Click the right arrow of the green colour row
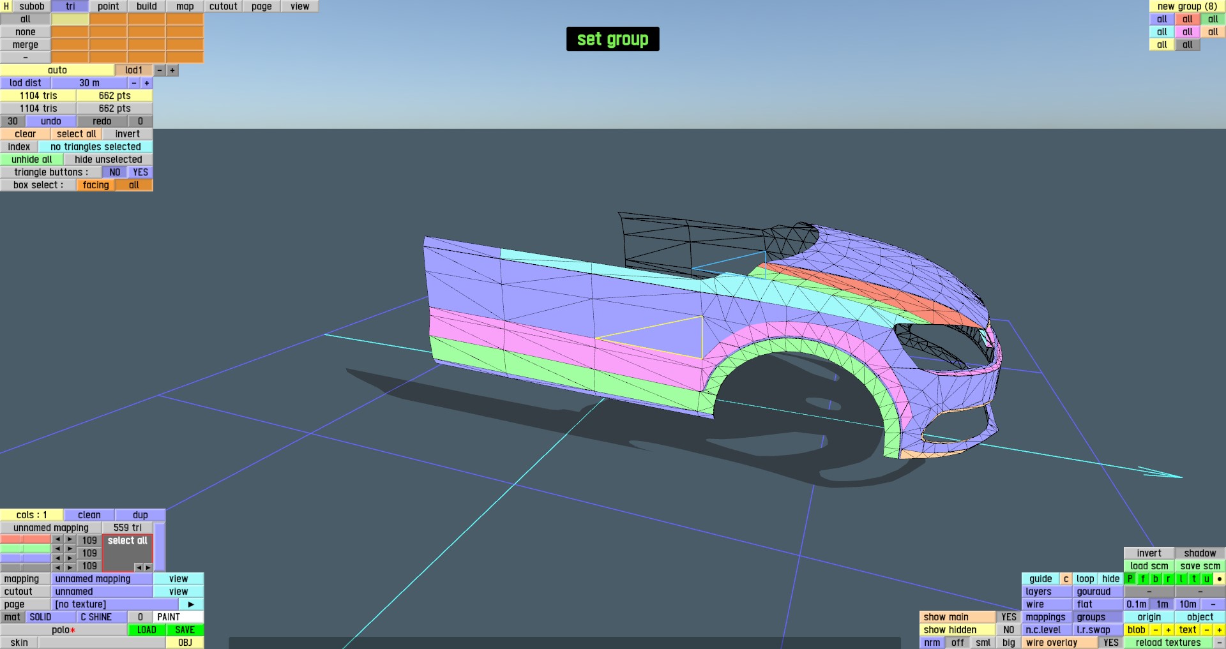Image resolution: width=1226 pixels, height=649 pixels. (x=70, y=549)
